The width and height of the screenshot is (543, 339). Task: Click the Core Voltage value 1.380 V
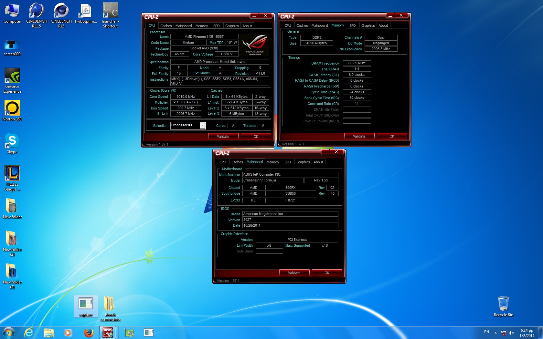(226, 54)
